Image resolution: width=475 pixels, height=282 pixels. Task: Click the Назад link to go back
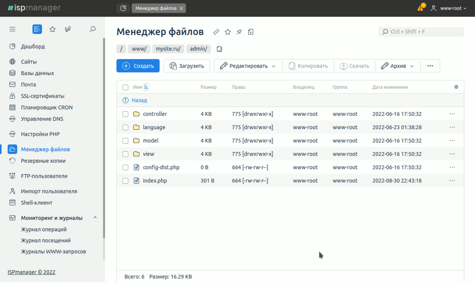[139, 100]
